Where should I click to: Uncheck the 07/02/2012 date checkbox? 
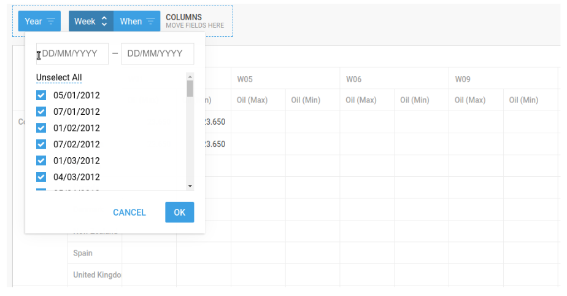pos(41,144)
